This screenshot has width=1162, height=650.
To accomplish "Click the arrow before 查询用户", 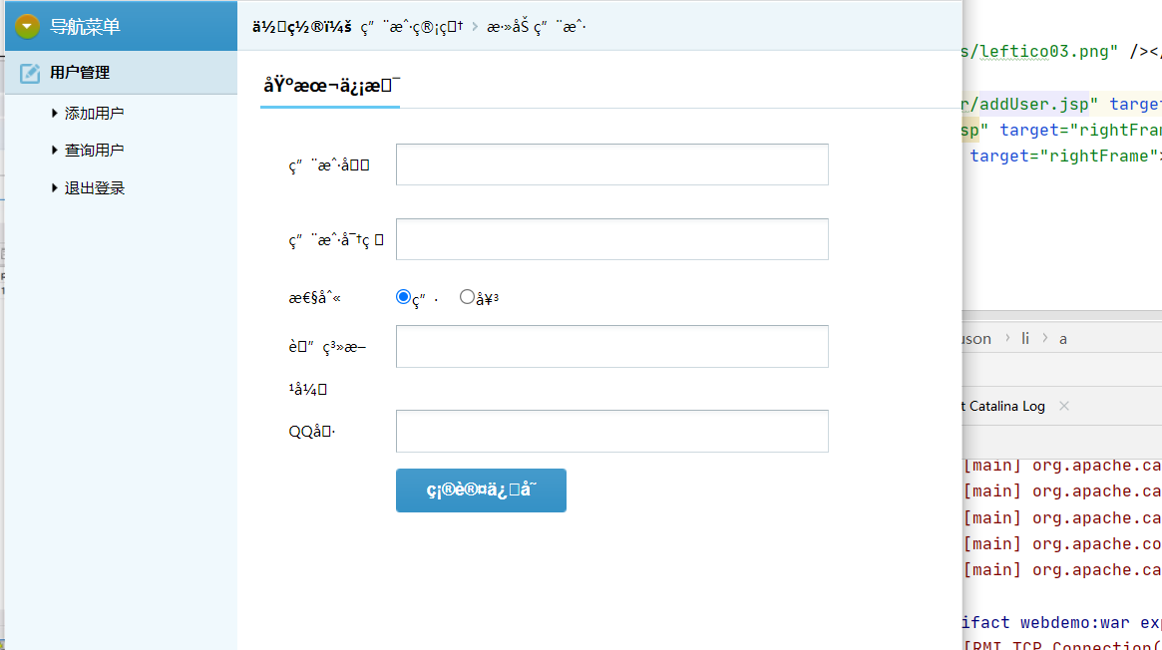I will 54,151.
